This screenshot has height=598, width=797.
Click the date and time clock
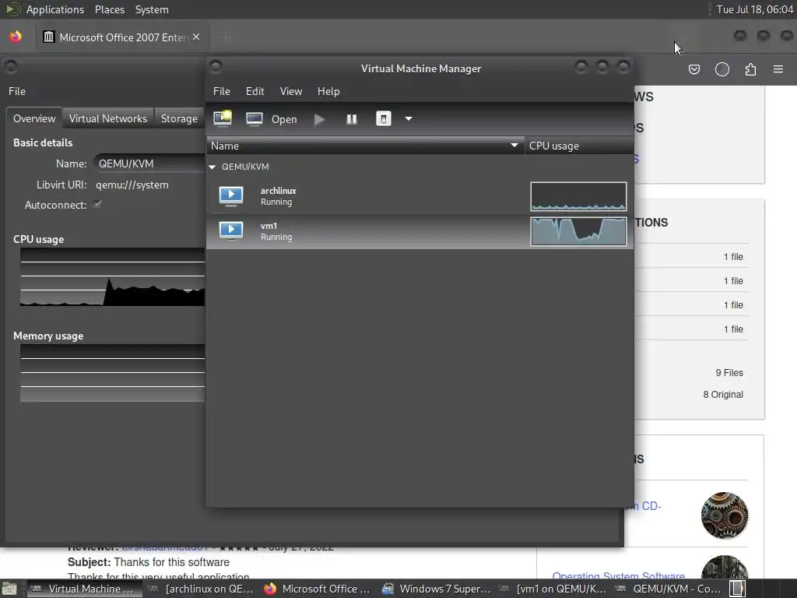pos(755,9)
